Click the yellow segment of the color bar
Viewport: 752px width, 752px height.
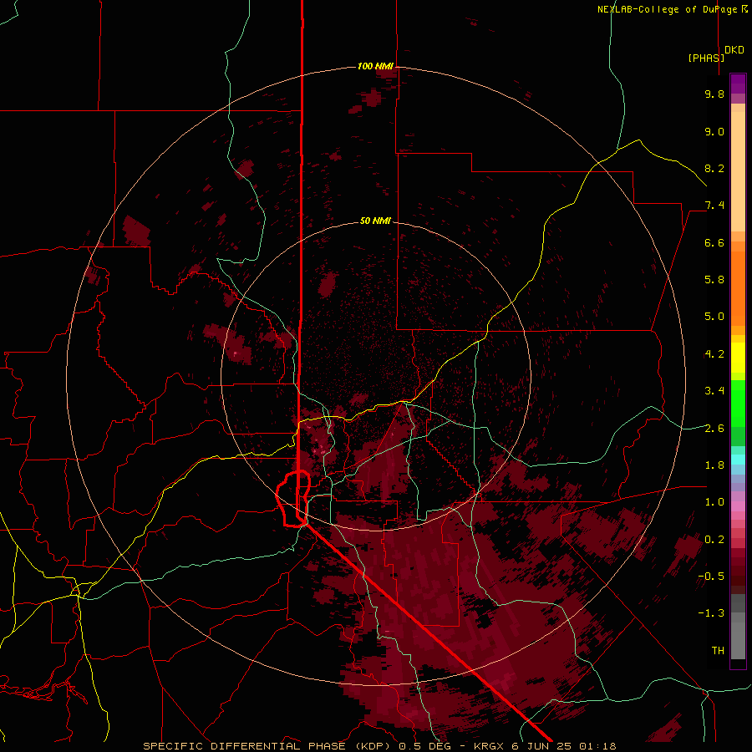738,358
